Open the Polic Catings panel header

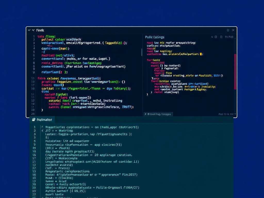pos(155,37)
